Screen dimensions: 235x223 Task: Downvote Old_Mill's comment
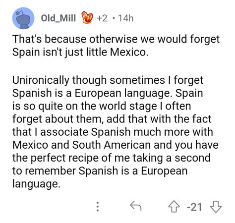click(216, 207)
